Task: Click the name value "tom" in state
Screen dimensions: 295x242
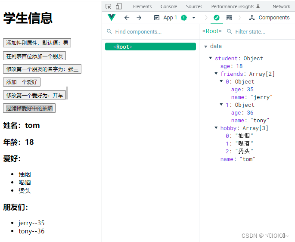Action: tap(247, 159)
